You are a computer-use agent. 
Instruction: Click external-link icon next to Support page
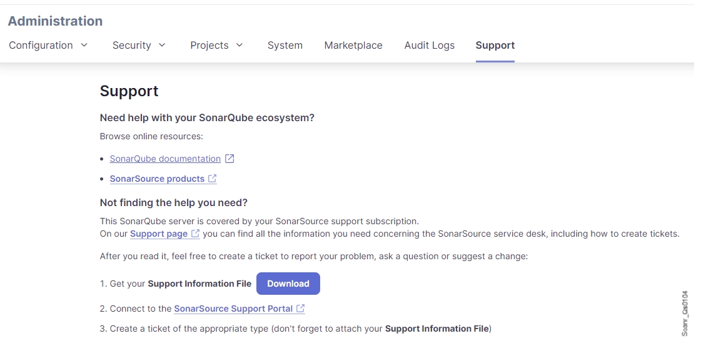pyautogui.click(x=196, y=234)
